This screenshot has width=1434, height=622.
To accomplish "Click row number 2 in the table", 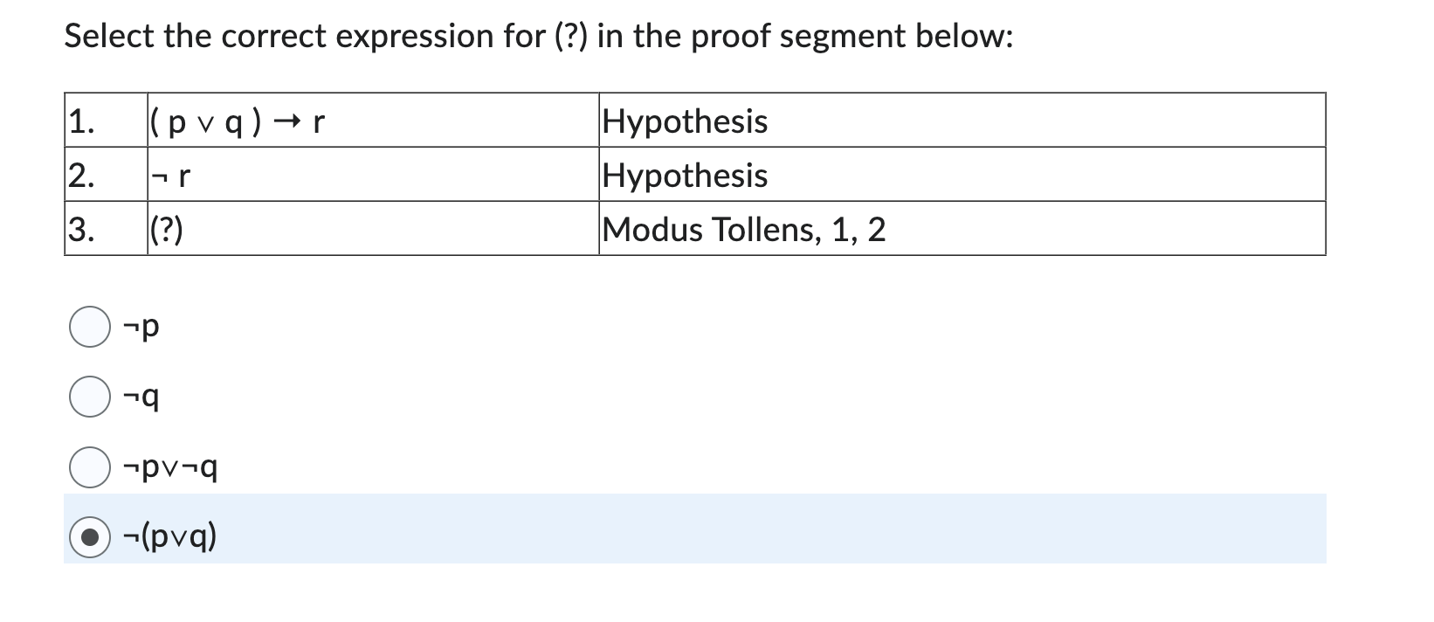I will pyautogui.click(x=81, y=175).
